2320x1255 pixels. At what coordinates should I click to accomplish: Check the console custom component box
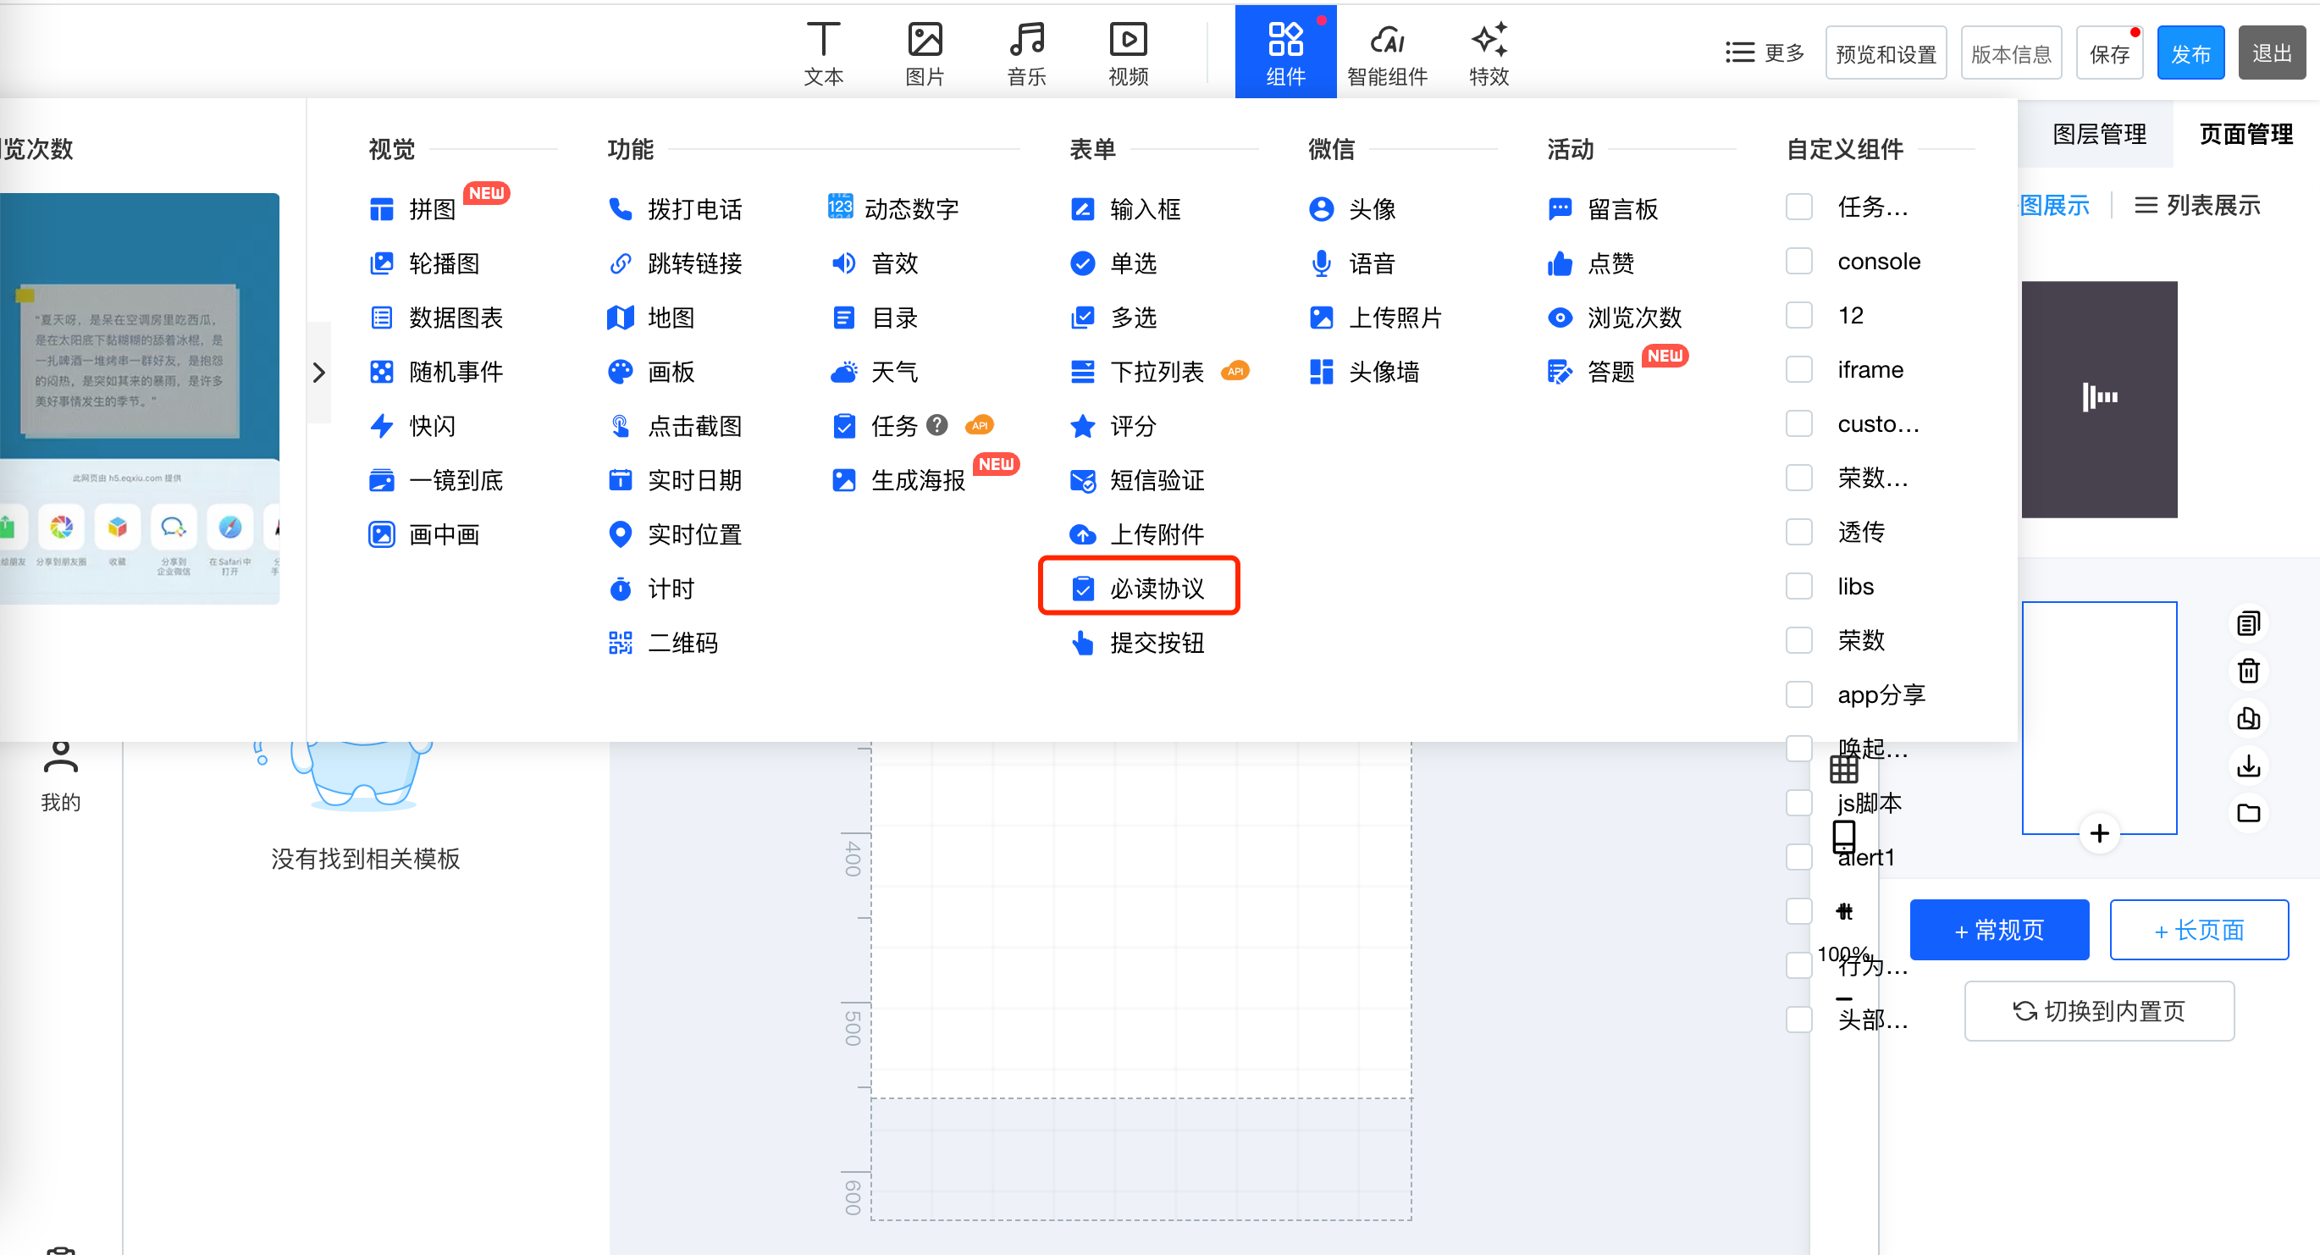[x=1798, y=262]
